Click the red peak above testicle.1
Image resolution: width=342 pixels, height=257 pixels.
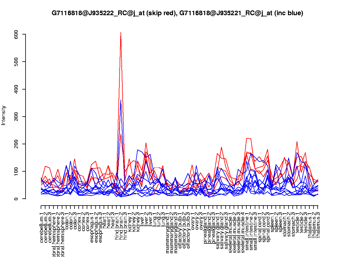[297, 142]
